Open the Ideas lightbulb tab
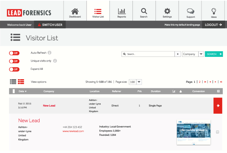Screen dimensions: 227x153 [x=214, y=13]
